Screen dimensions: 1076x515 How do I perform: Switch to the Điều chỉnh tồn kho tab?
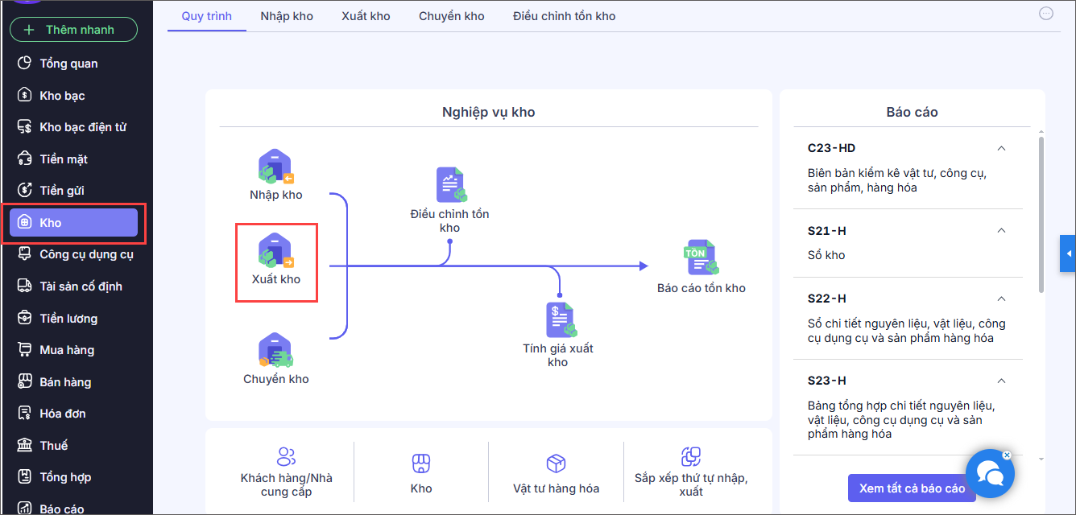(x=564, y=16)
